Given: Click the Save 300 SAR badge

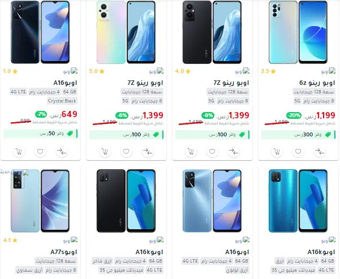Looking at the screenshot, I should tap(298, 135).
